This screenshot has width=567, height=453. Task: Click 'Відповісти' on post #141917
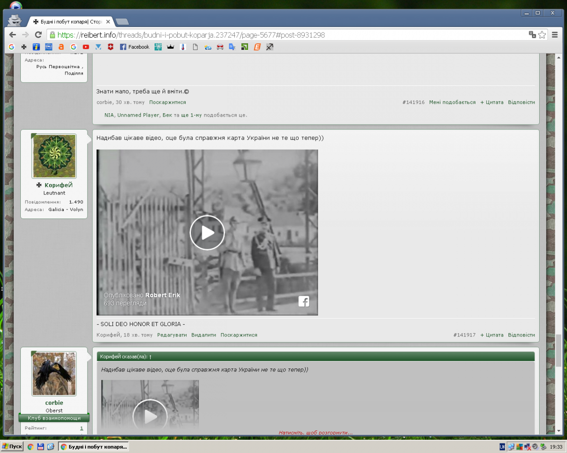pyautogui.click(x=521, y=335)
